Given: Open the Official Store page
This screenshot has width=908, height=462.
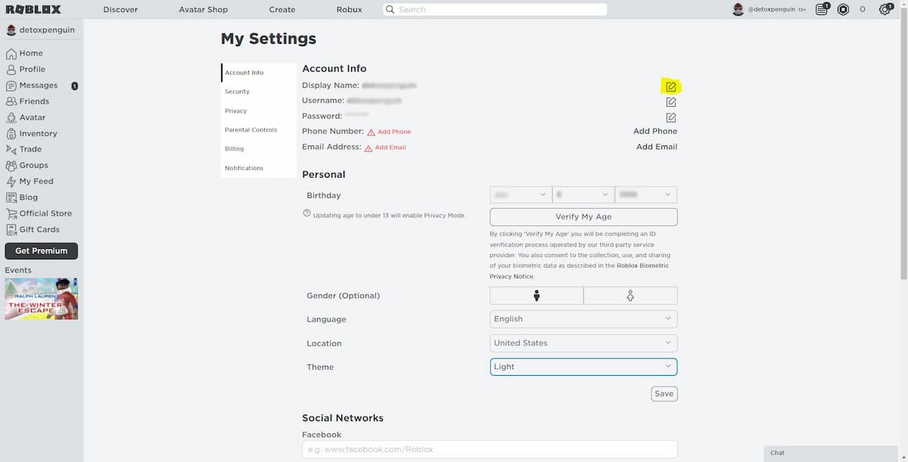Looking at the screenshot, I should (x=42, y=213).
